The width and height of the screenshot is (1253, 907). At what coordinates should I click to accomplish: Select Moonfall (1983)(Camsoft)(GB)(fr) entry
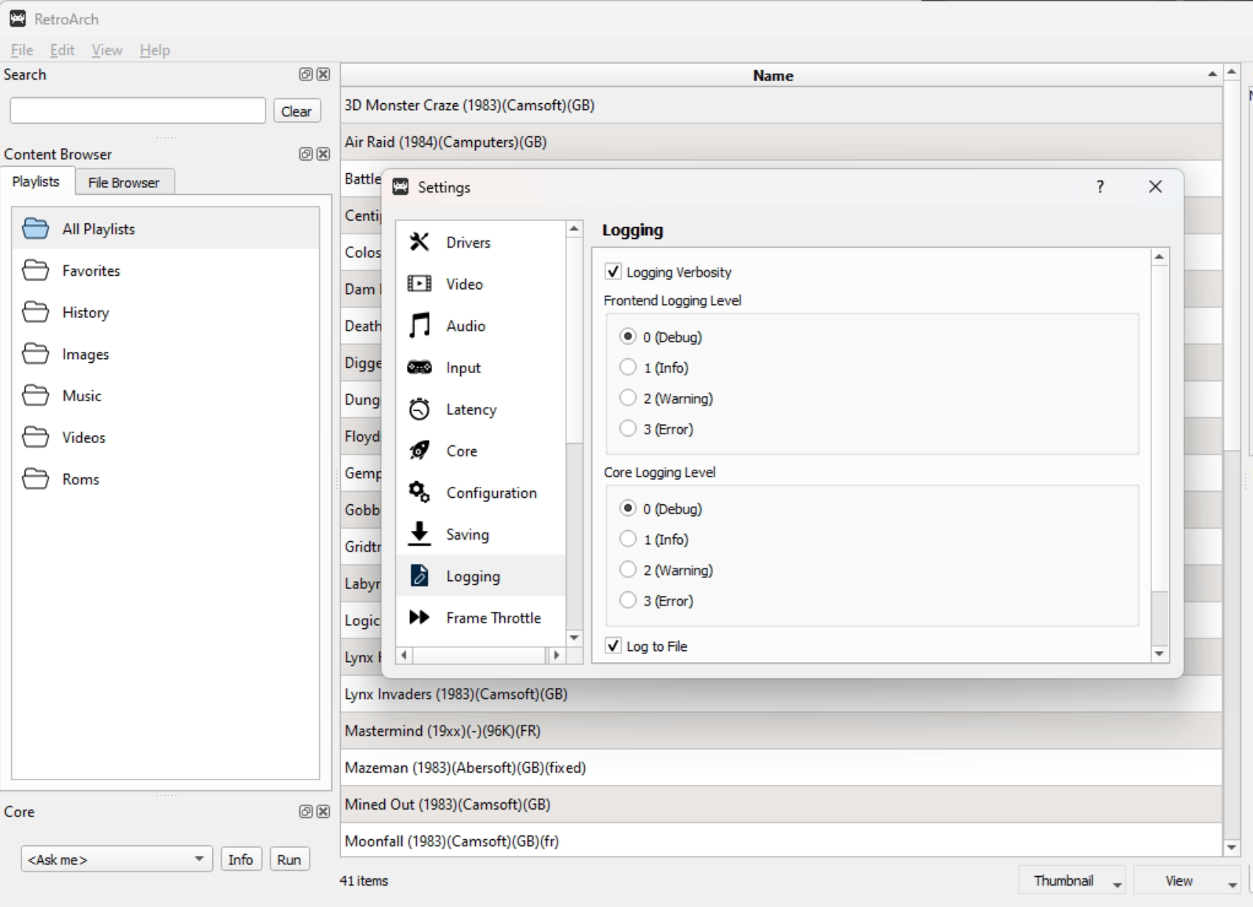tap(781, 841)
